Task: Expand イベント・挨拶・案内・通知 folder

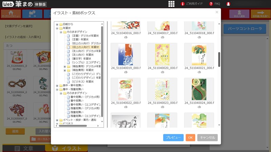Action: click(x=57, y=120)
